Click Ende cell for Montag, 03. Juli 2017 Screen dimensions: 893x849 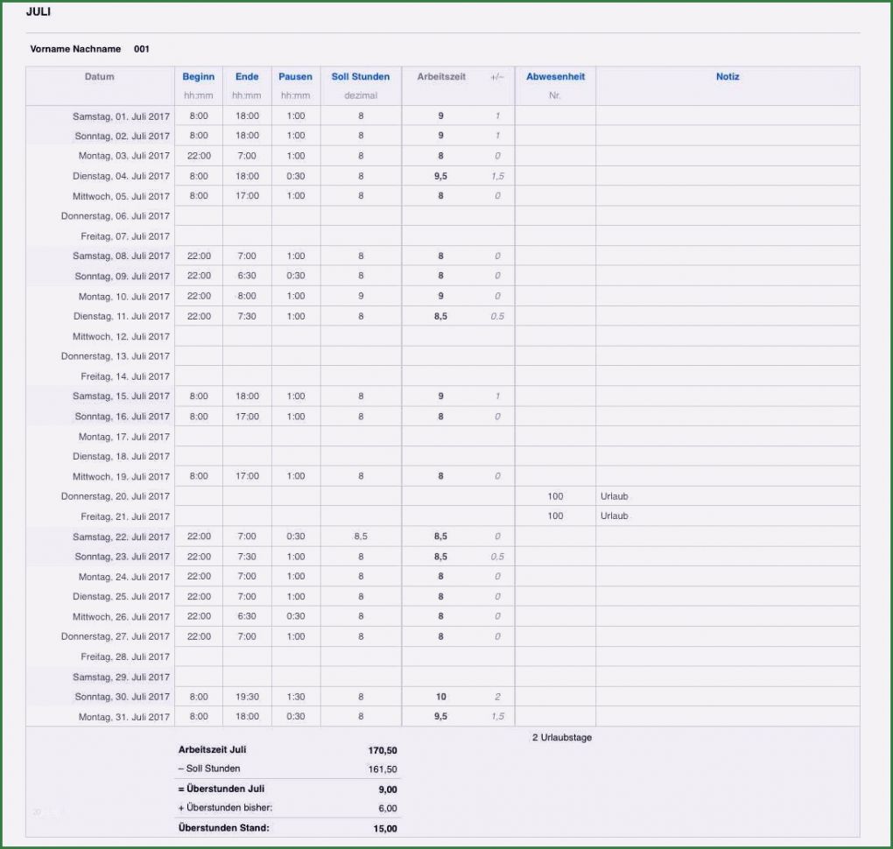click(x=247, y=156)
